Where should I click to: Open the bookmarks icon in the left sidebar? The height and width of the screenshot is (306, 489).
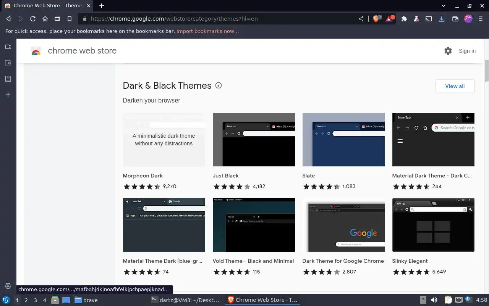pyautogui.click(x=8, y=79)
